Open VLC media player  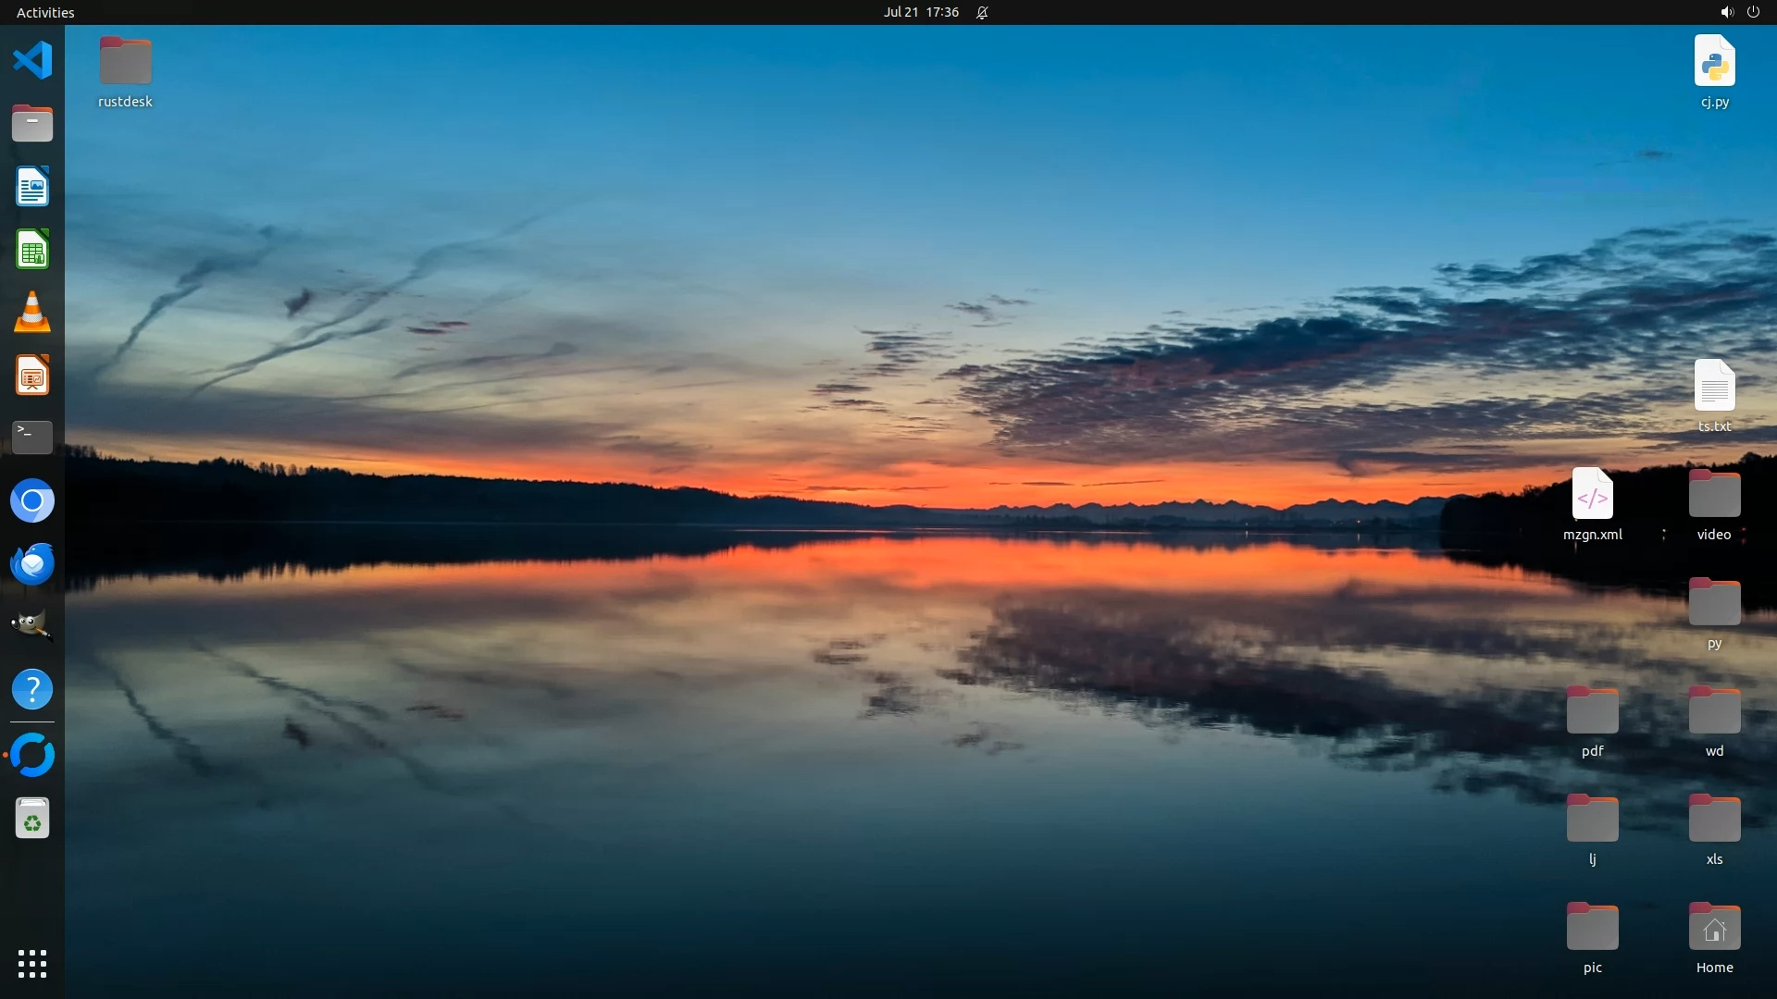32,313
